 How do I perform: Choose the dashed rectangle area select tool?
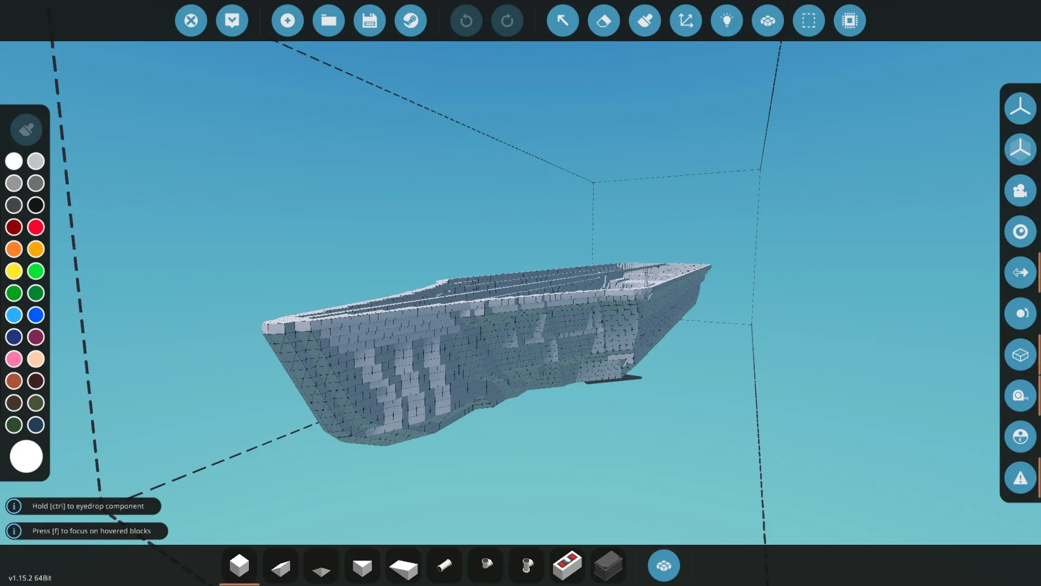[808, 21]
